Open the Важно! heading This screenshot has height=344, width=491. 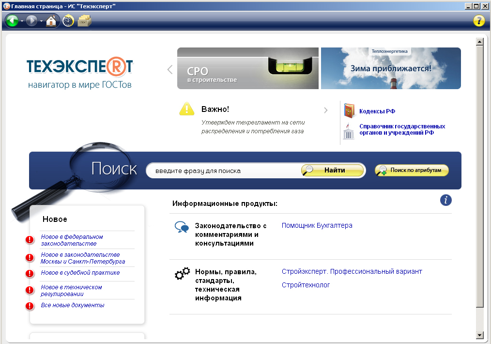coord(215,109)
